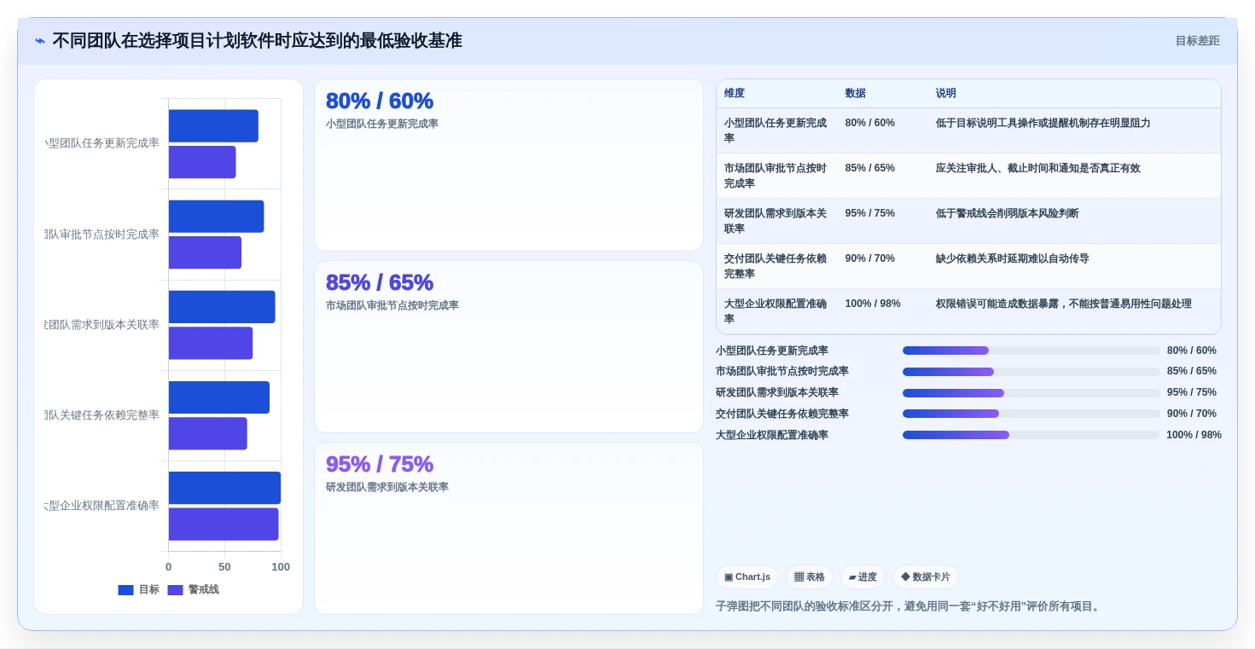Viewport: 1255px width, 649px height.
Task: Click the 表格 tag chip
Action: 809,577
